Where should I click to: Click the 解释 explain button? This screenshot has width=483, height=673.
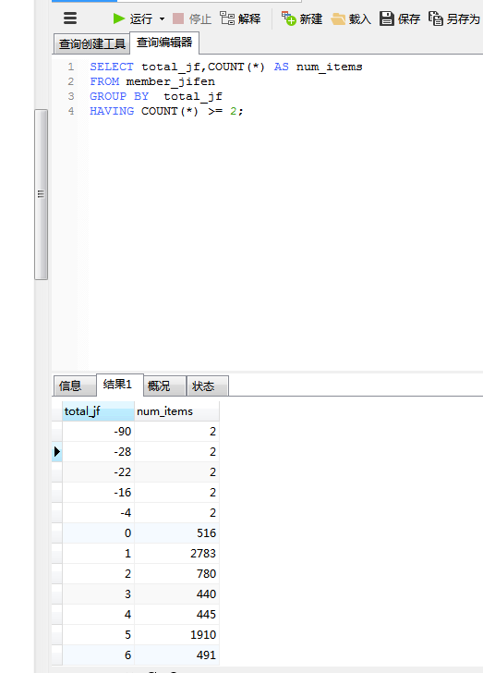pos(240,18)
